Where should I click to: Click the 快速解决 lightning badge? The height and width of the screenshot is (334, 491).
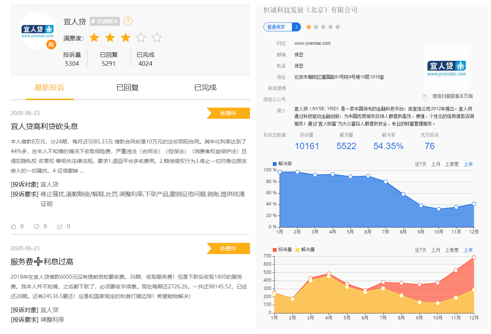[105, 21]
